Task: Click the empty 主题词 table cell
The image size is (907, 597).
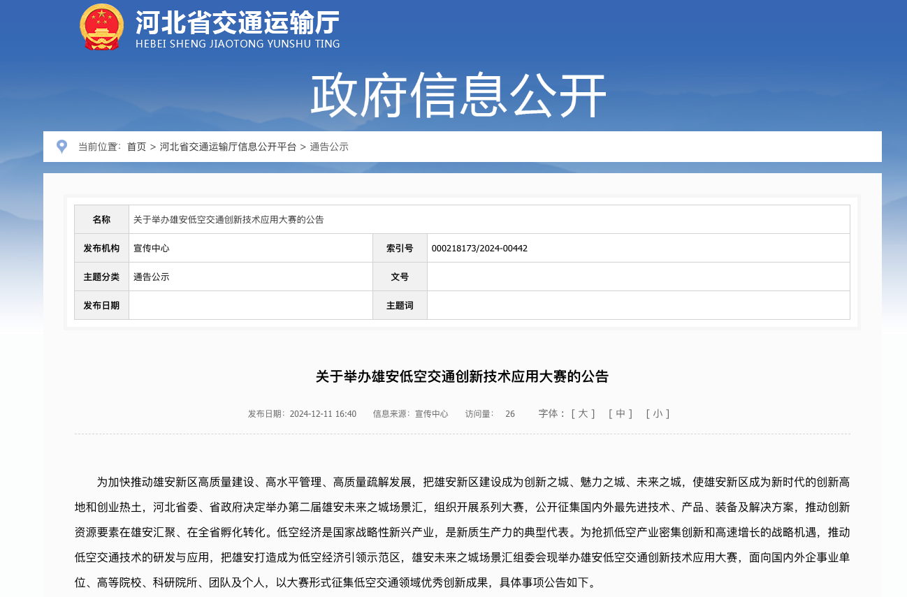Action: coord(638,305)
